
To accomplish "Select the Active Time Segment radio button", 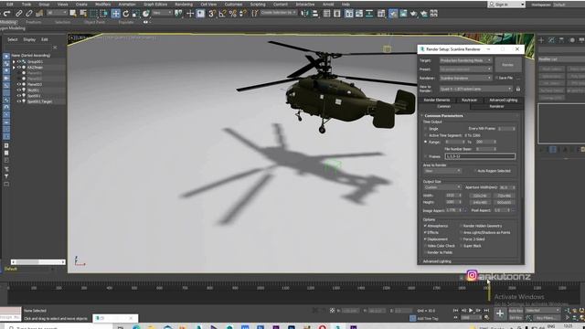I will point(426,135).
